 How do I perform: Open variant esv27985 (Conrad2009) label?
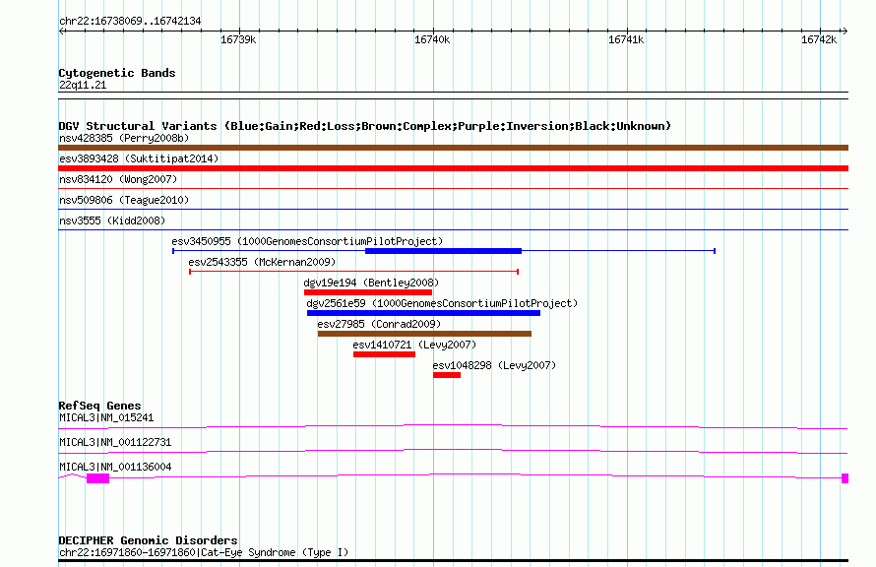click(379, 324)
